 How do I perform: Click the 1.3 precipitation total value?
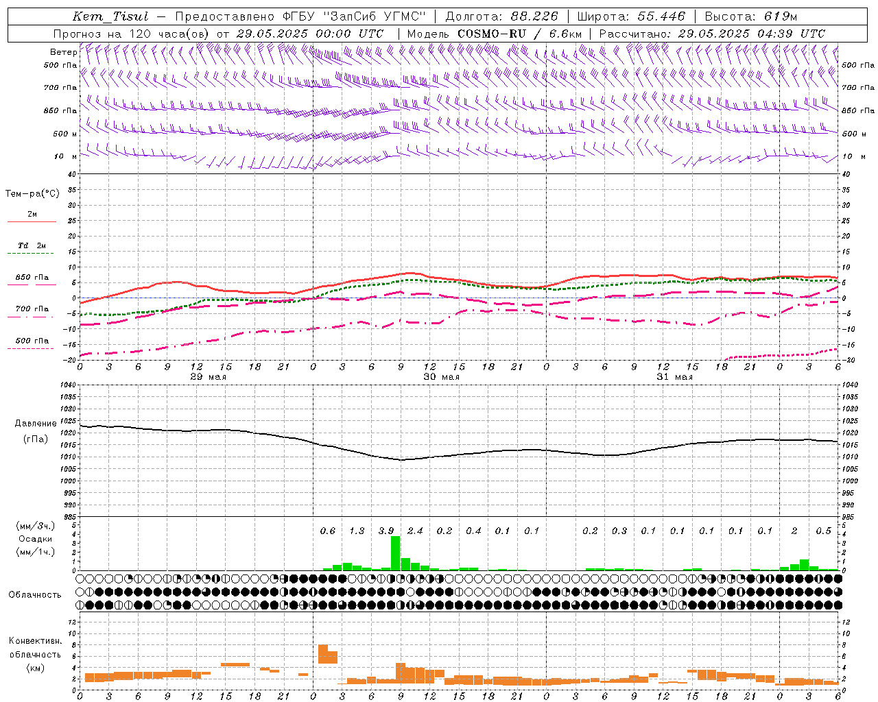357,531
